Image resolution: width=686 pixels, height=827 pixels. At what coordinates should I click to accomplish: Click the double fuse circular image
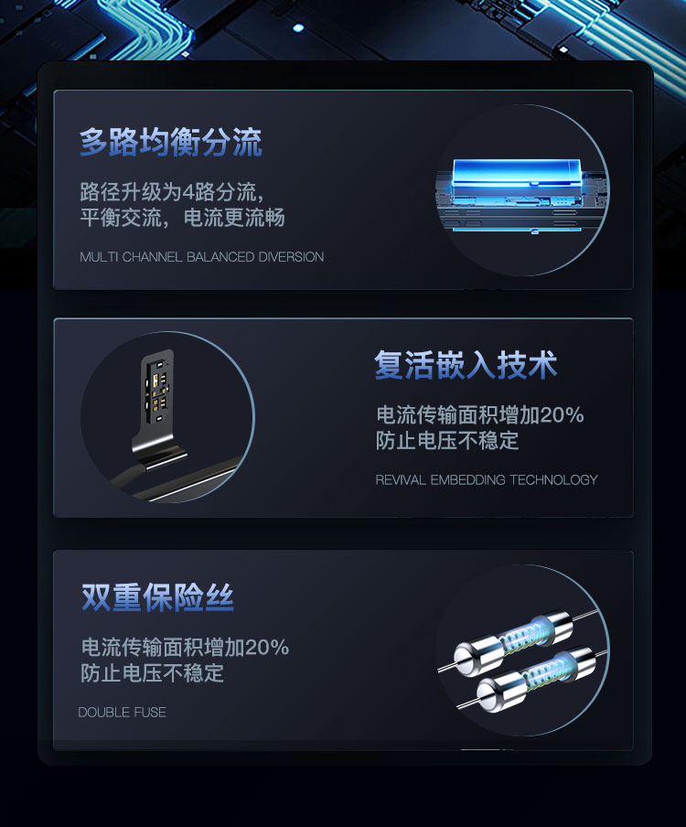[x=522, y=650]
